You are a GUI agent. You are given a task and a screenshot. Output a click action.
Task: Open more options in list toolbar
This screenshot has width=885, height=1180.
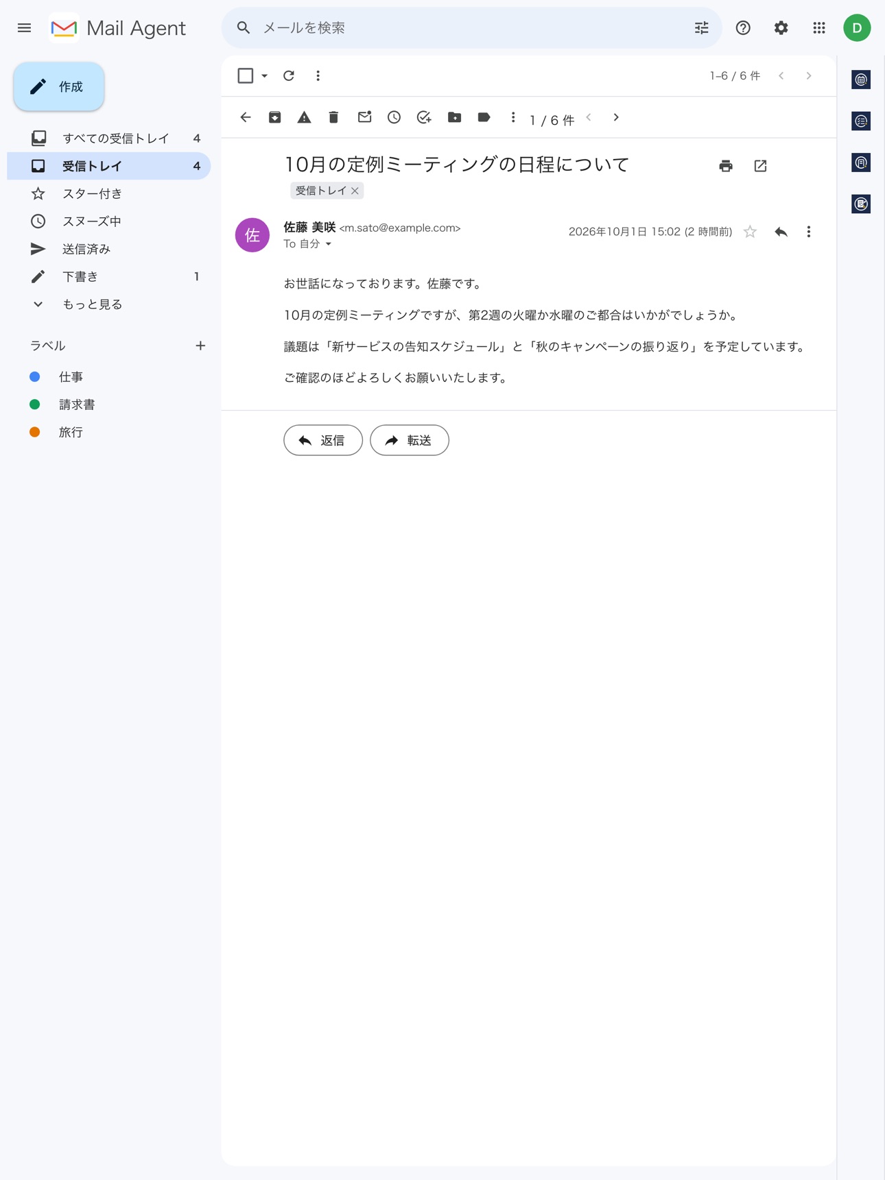(318, 76)
